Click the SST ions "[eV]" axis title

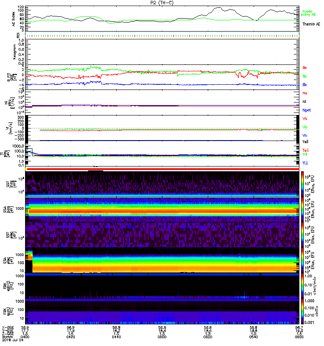(x=14, y=184)
